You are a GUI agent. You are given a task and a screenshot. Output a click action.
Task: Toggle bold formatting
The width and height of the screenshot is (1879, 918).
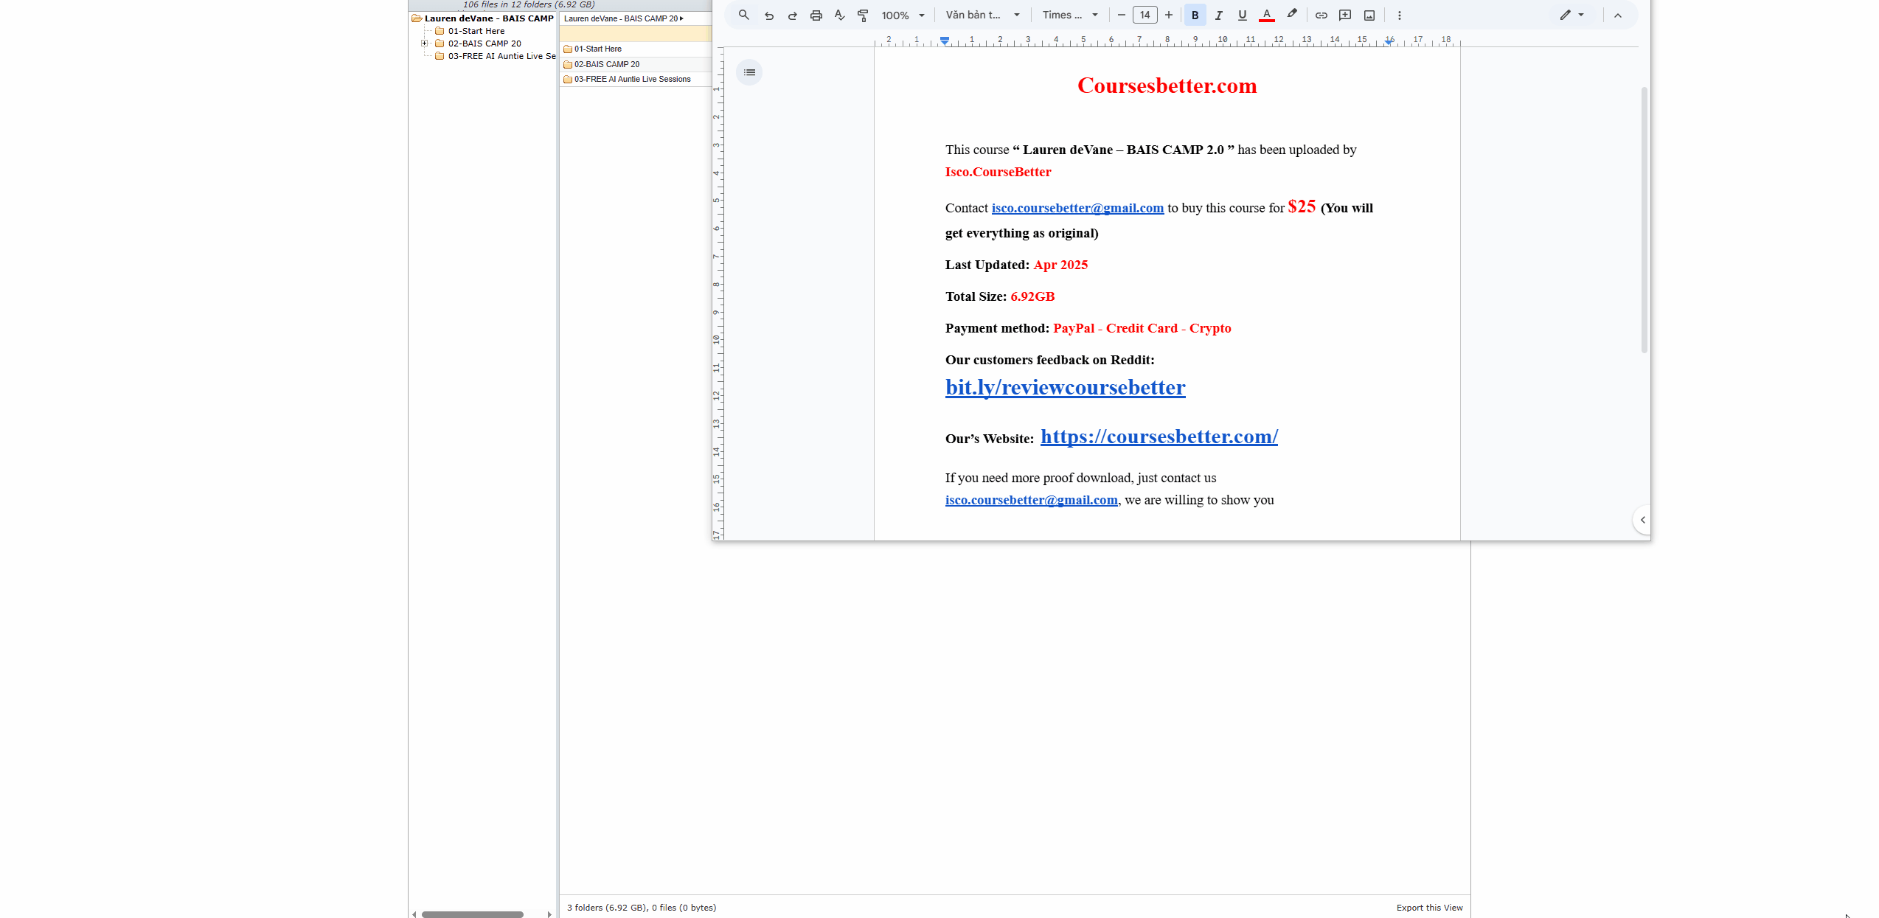click(x=1195, y=15)
